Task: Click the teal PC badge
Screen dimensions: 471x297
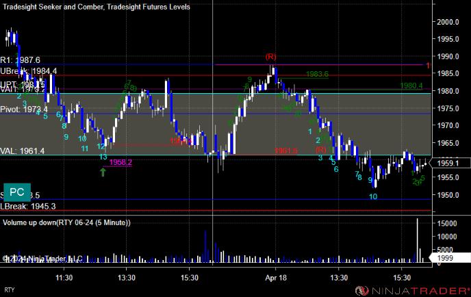Action: coord(17,192)
